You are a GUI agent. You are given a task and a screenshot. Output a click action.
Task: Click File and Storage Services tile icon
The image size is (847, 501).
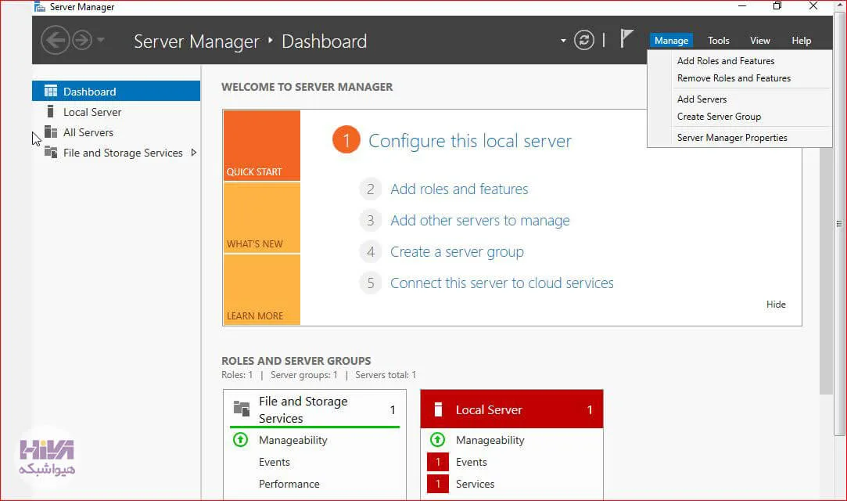[242, 408]
